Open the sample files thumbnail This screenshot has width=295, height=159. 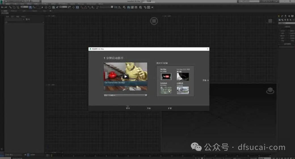click(x=183, y=90)
